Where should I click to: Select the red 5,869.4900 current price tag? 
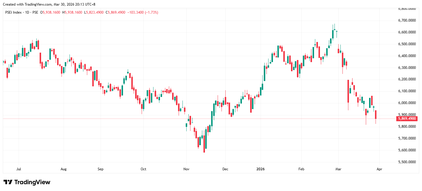[x=407, y=119]
